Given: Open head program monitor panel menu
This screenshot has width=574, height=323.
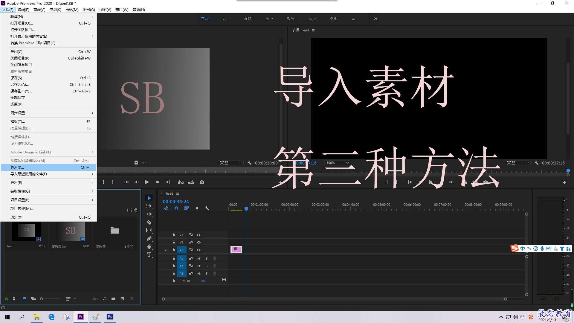Looking at the screenshot, I should pyautogui.click(x=313, y=30).
